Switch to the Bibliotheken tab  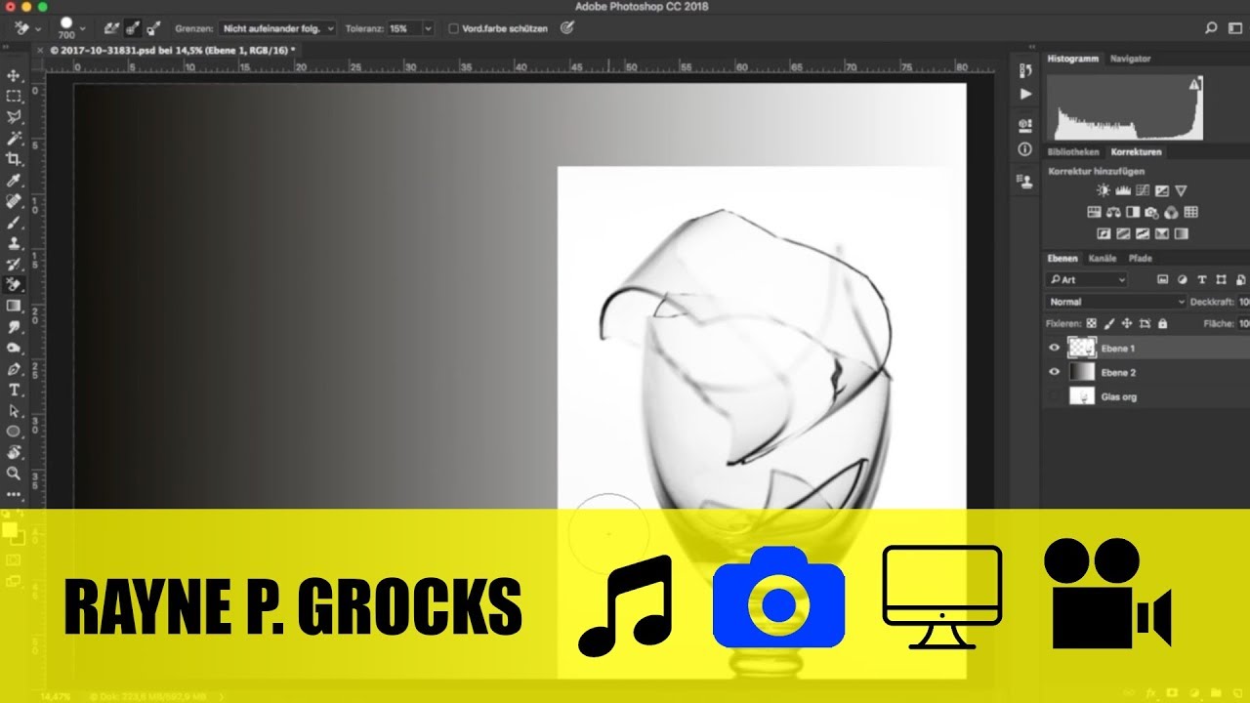pos(1073,152)
